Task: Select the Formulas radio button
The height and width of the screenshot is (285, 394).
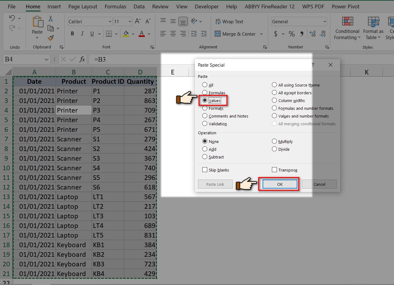Action: (x=205, y=92)
